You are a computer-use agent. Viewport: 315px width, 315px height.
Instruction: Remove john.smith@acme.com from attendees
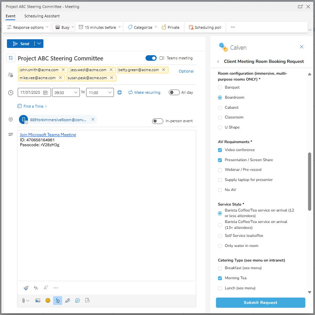tap(63, 70)
